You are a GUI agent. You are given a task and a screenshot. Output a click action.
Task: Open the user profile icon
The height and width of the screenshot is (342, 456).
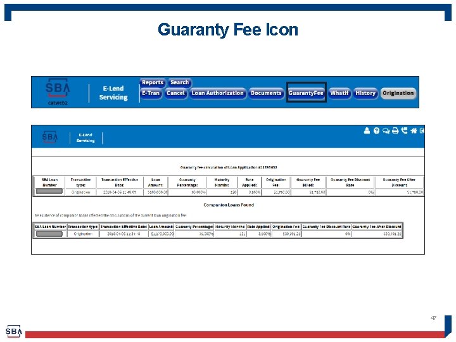point(367,130)
